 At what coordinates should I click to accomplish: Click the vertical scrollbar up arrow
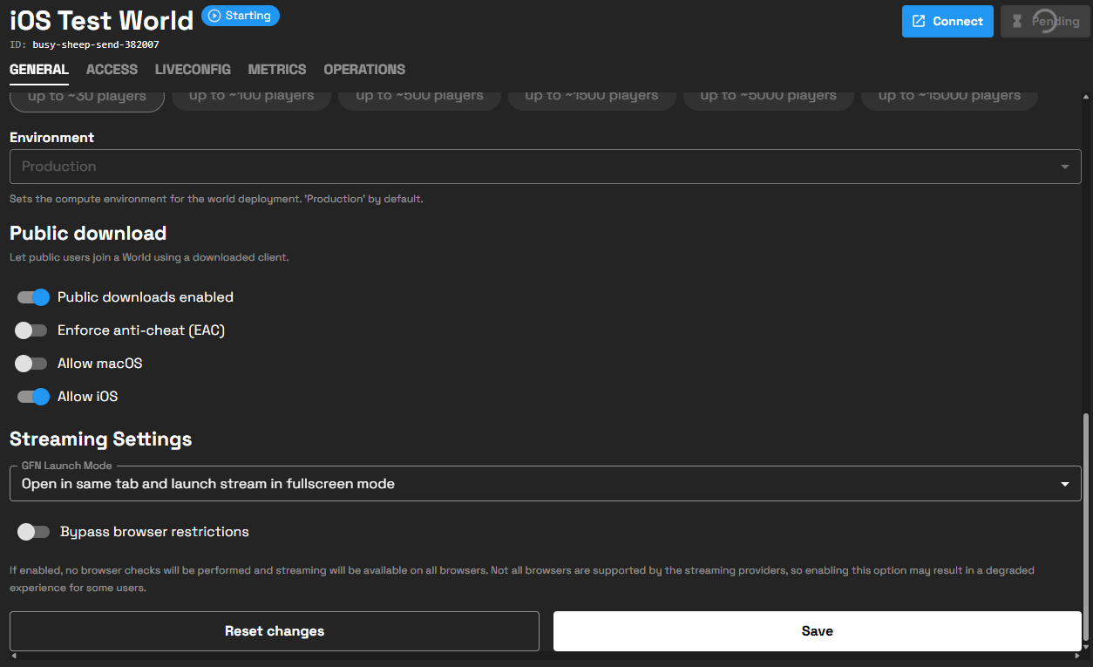click(x=1086, y=96)
